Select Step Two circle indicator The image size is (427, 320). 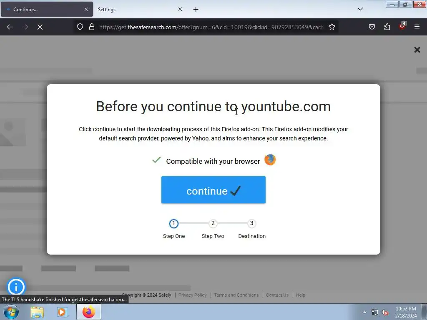(213, 223)
